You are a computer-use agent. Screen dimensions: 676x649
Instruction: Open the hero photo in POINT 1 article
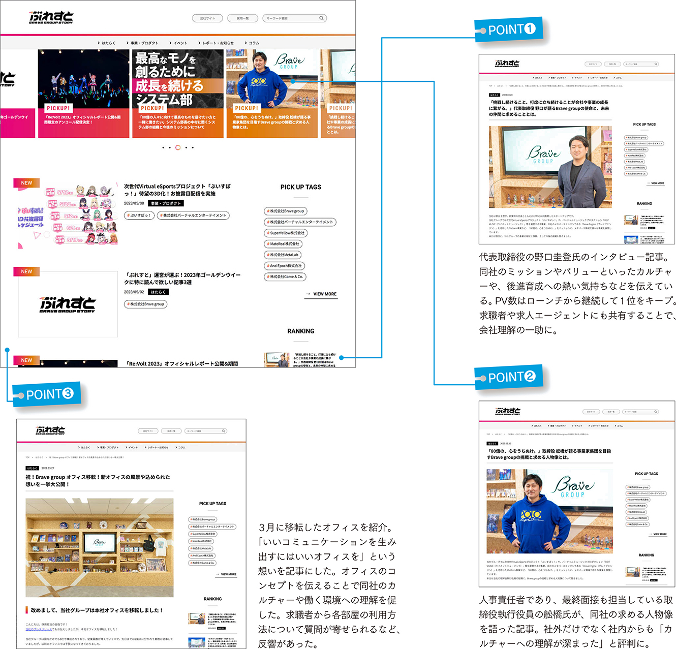[x=550, y=167]
